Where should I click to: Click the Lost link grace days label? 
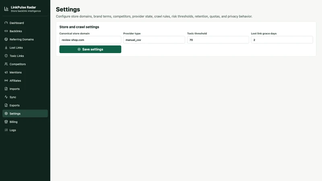click(264, 33)
